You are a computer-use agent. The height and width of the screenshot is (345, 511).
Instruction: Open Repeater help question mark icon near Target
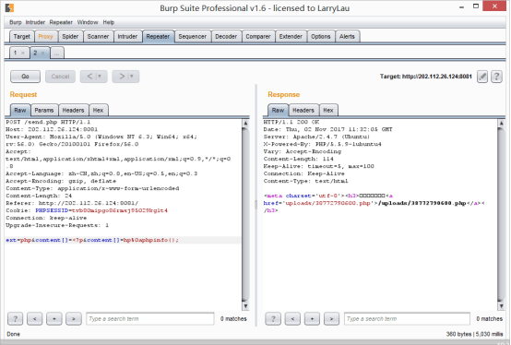tap(496, 77)
